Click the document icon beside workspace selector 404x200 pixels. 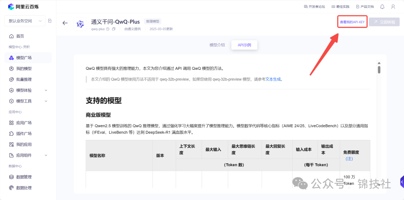(50, 21)
